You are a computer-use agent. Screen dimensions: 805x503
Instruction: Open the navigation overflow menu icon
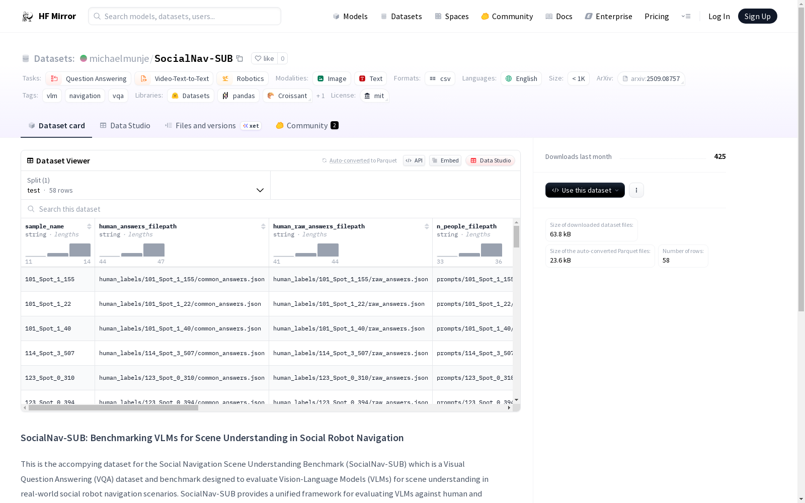(686, 16)
